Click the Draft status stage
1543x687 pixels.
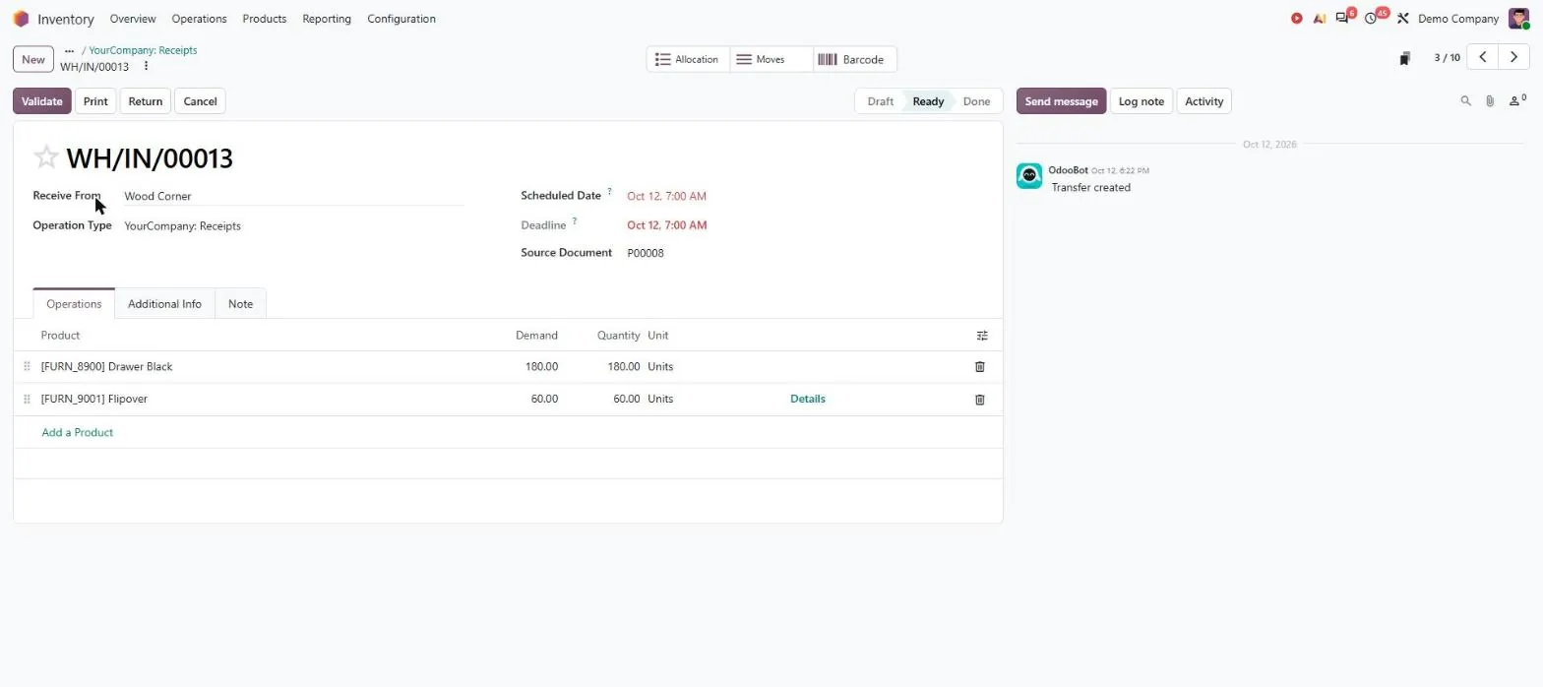pyautogui.click(x=881, y=101)
